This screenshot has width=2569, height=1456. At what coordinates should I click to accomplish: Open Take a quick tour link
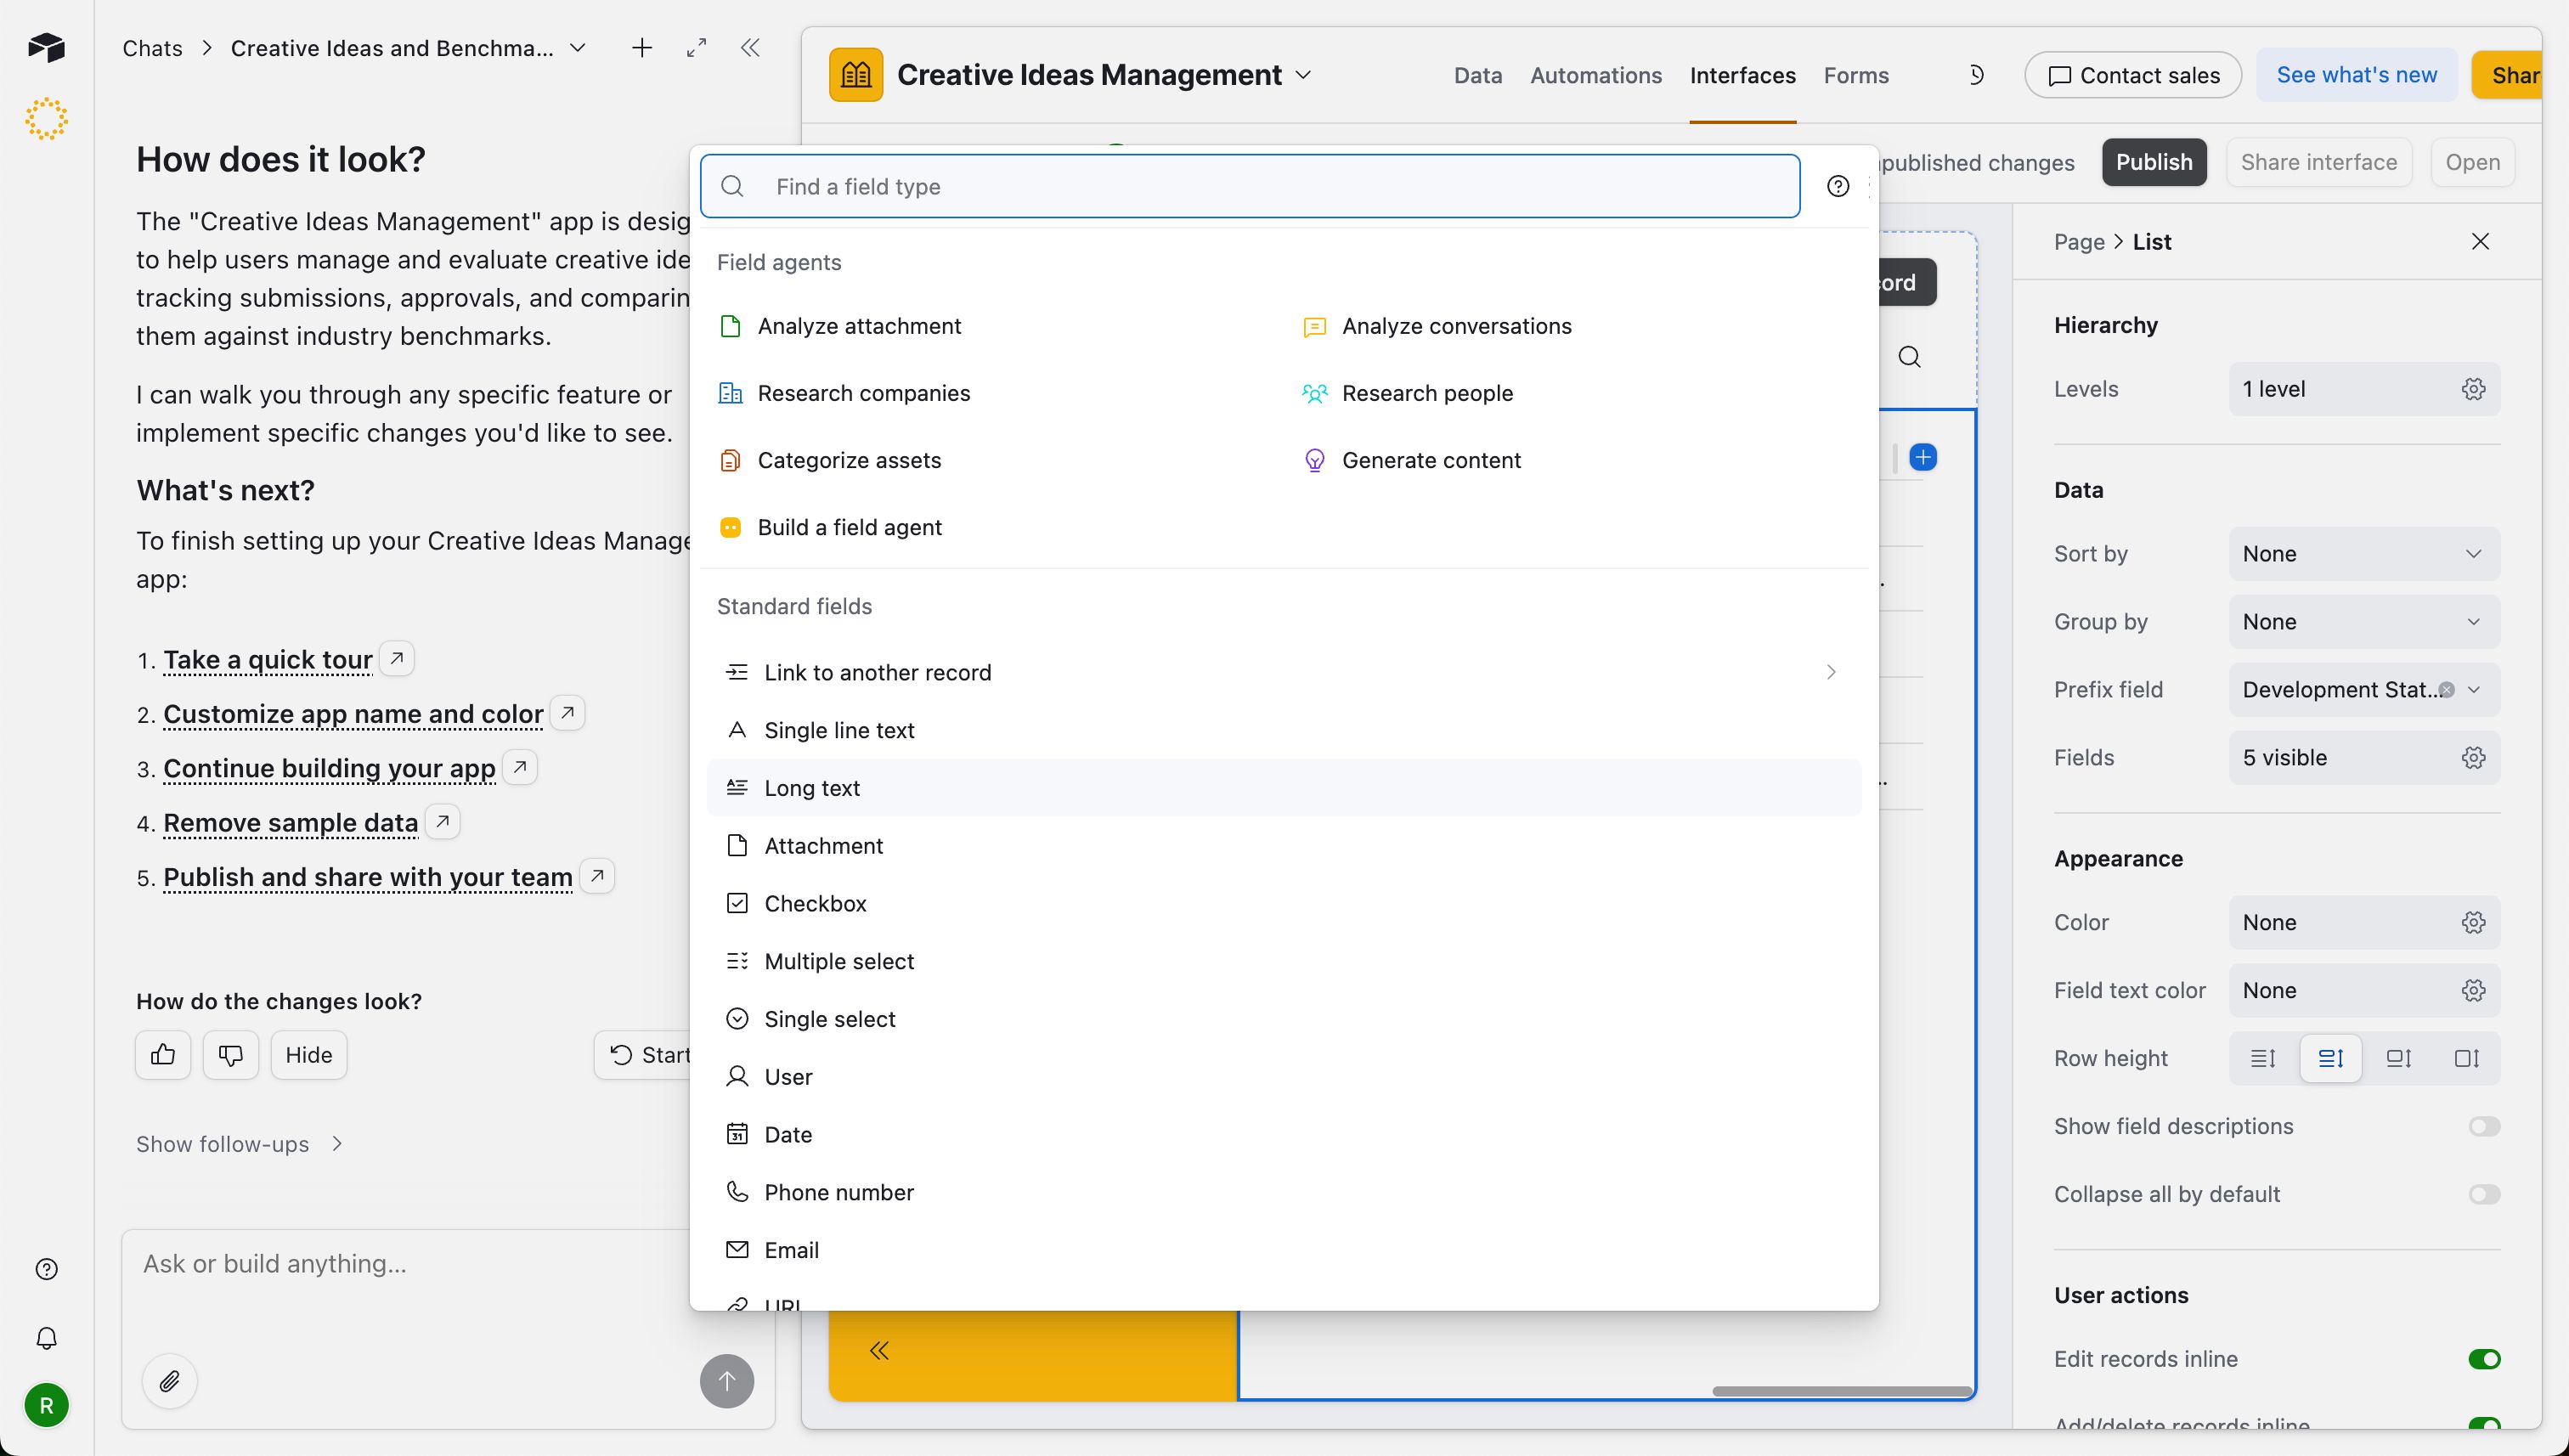[268, 660]
